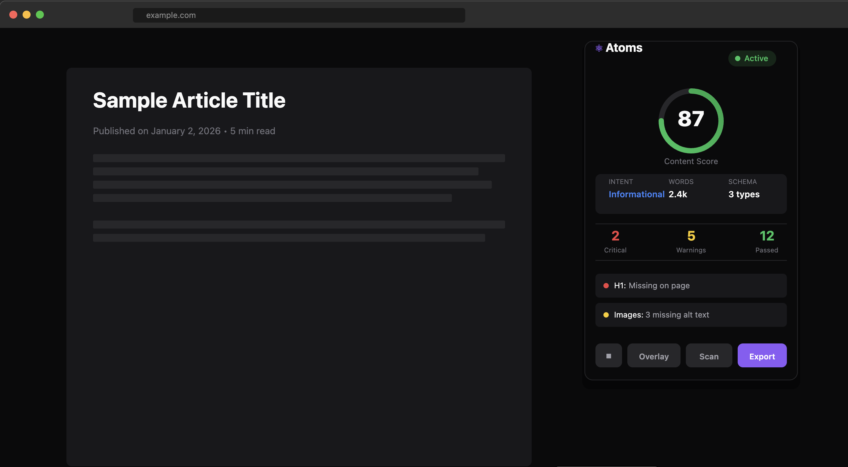The height and width of the screenshot is (467, 848).
Task: Click the red close traffic light button
Action: pyautogui.click(x=13, y=15)
